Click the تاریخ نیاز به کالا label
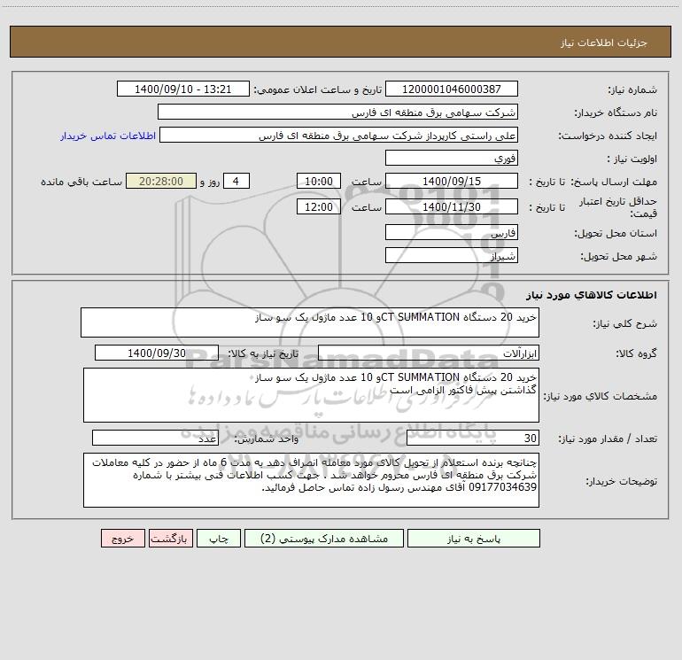This screenshot has height=660, width=682. tap(264, 353)
